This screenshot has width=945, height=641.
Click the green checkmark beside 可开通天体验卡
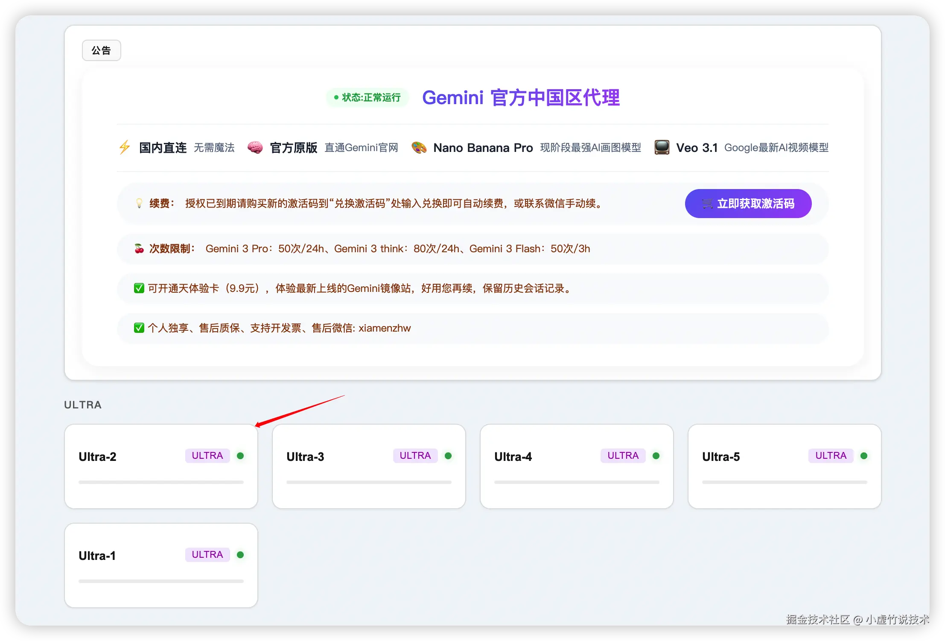click(139, 288)
